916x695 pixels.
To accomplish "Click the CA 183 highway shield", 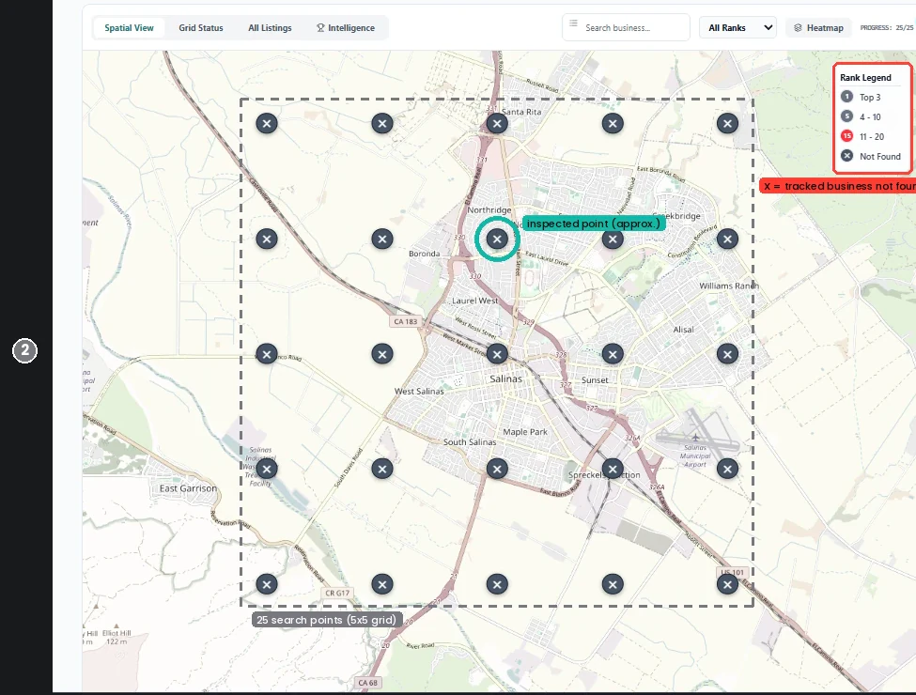I will [x=406, y=322].
